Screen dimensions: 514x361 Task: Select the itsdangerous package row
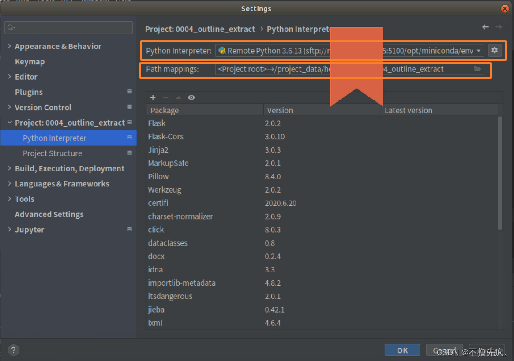click(322, 296)
